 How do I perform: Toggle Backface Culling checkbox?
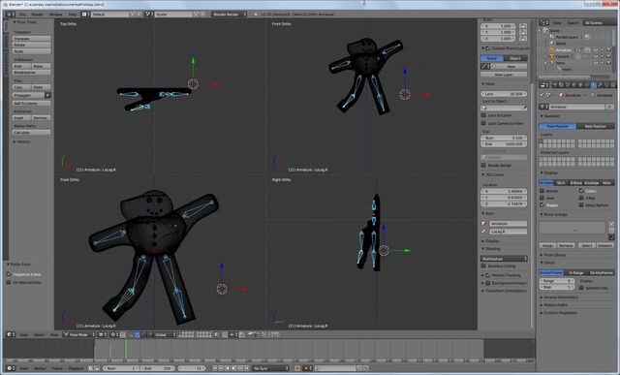(483, 266)
